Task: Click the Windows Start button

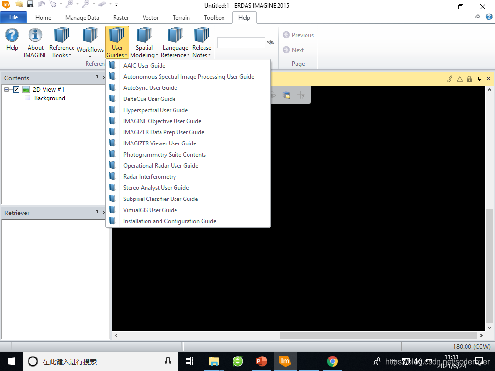Action: tap(12, 361)
